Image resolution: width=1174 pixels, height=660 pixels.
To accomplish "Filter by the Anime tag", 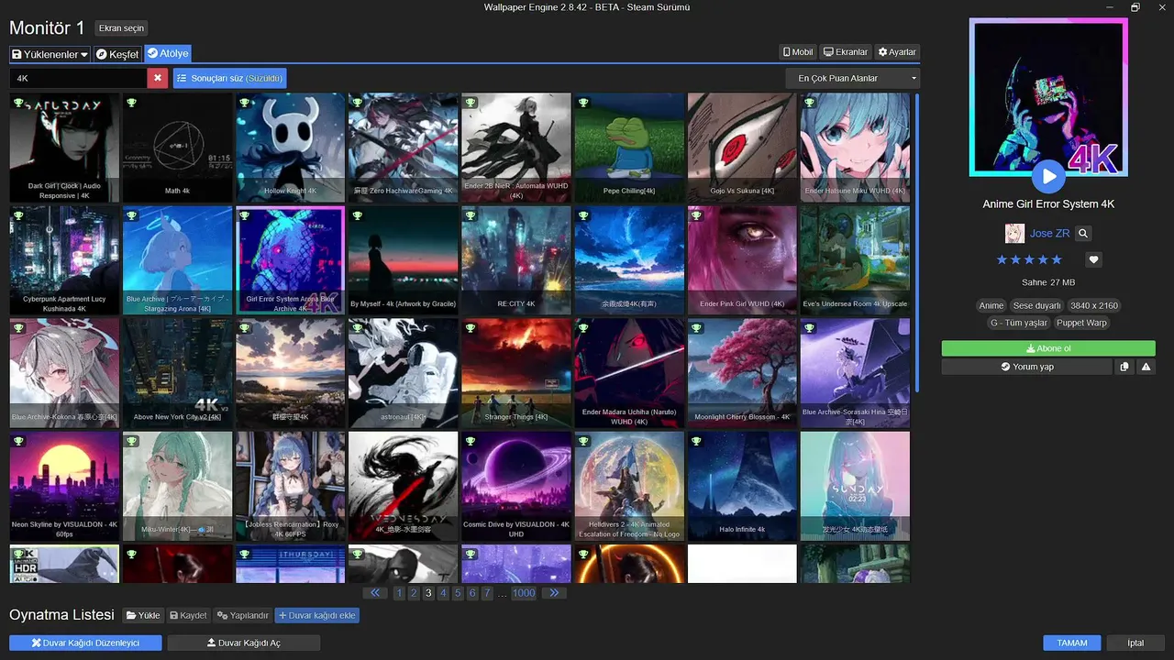I will [991, 306].
